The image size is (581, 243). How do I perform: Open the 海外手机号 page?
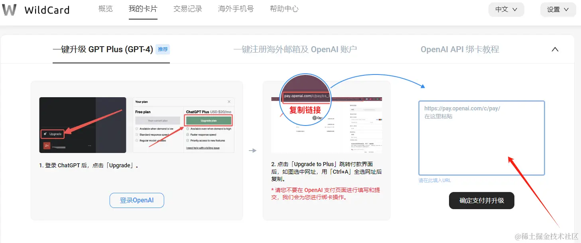click(235, 9)
